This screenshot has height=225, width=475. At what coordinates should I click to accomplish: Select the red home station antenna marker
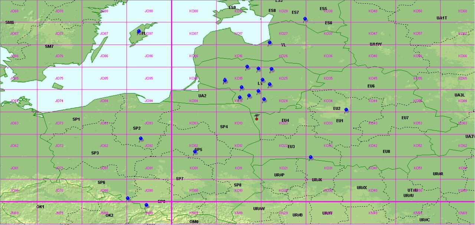[x=256, y=118]
